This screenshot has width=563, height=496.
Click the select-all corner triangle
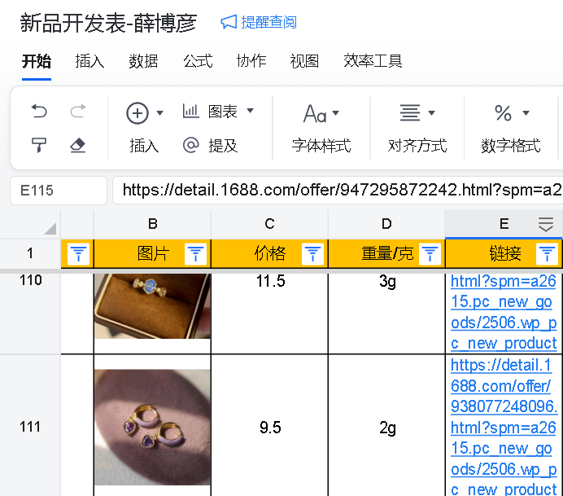[50, 228]
